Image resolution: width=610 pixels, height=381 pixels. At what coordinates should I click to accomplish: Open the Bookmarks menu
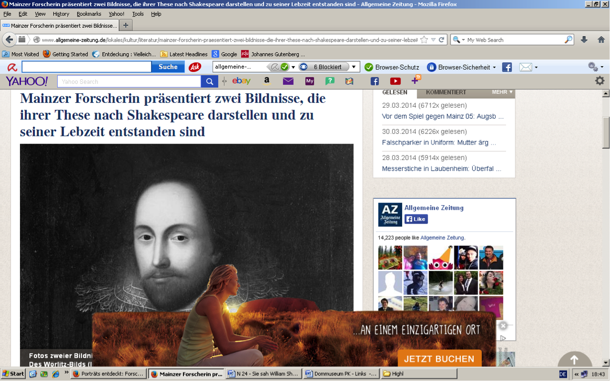88,14
